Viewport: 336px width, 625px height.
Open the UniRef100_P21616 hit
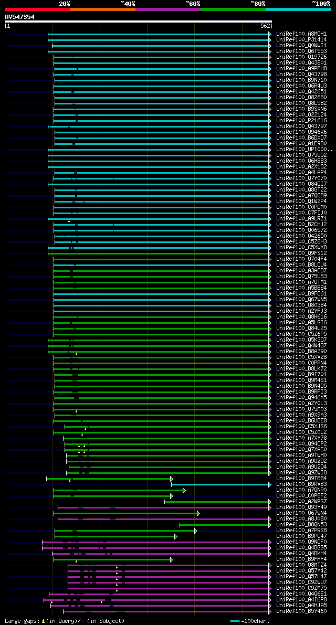click(301, 120)
